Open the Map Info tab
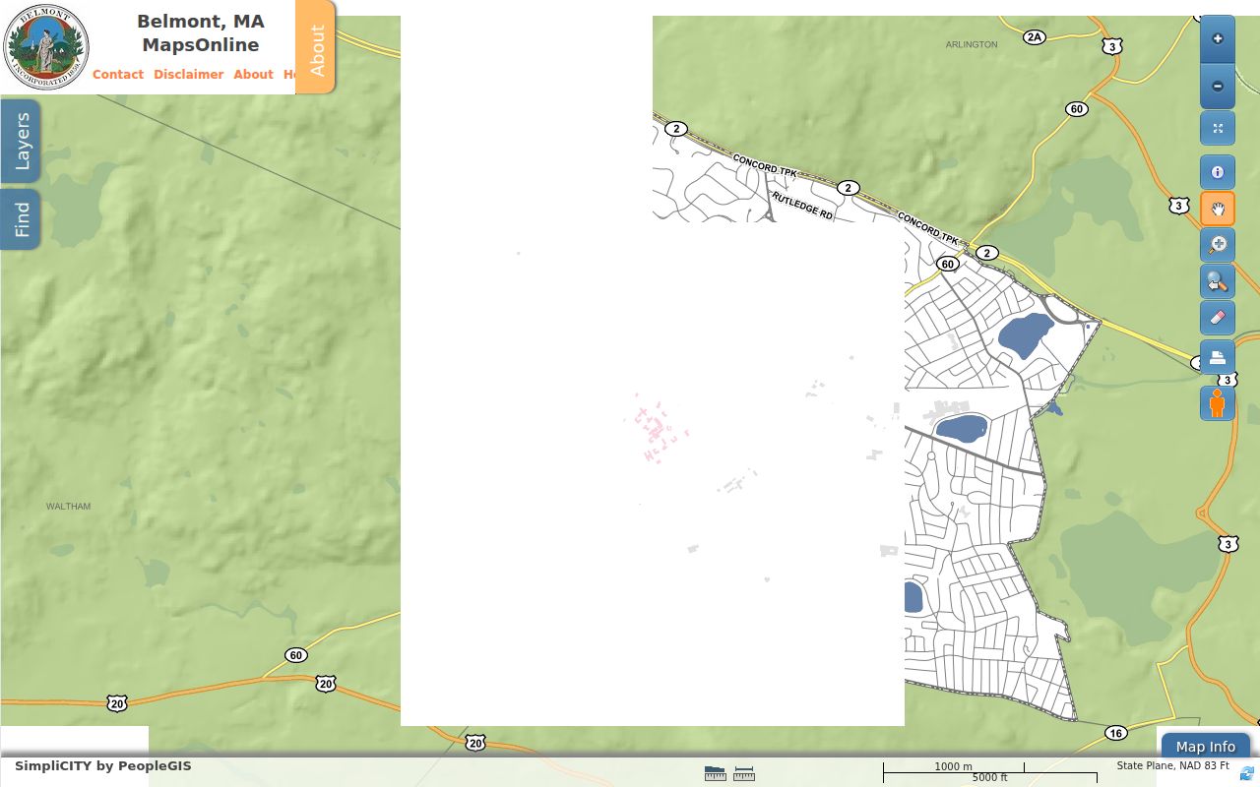Image resolution: width=1260 pixels, height=787 pixels. pos(1206,746)
